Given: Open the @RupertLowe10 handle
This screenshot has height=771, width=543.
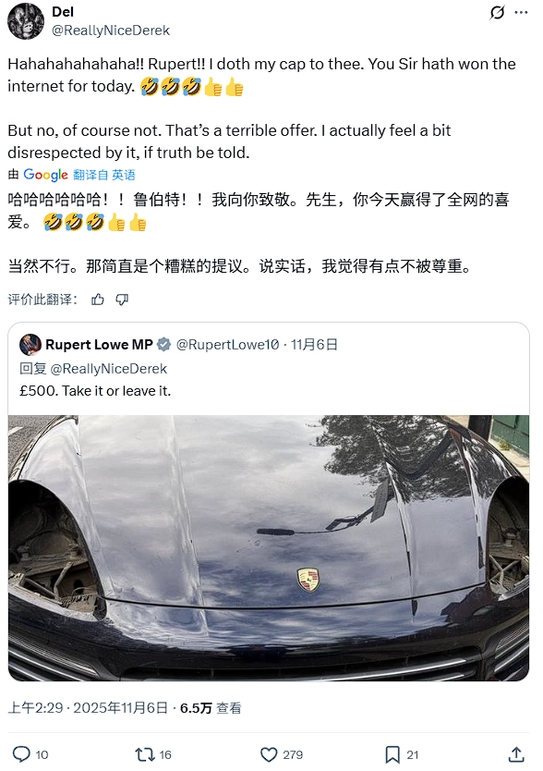Looking at the screenshot, I should pos(227,345).
